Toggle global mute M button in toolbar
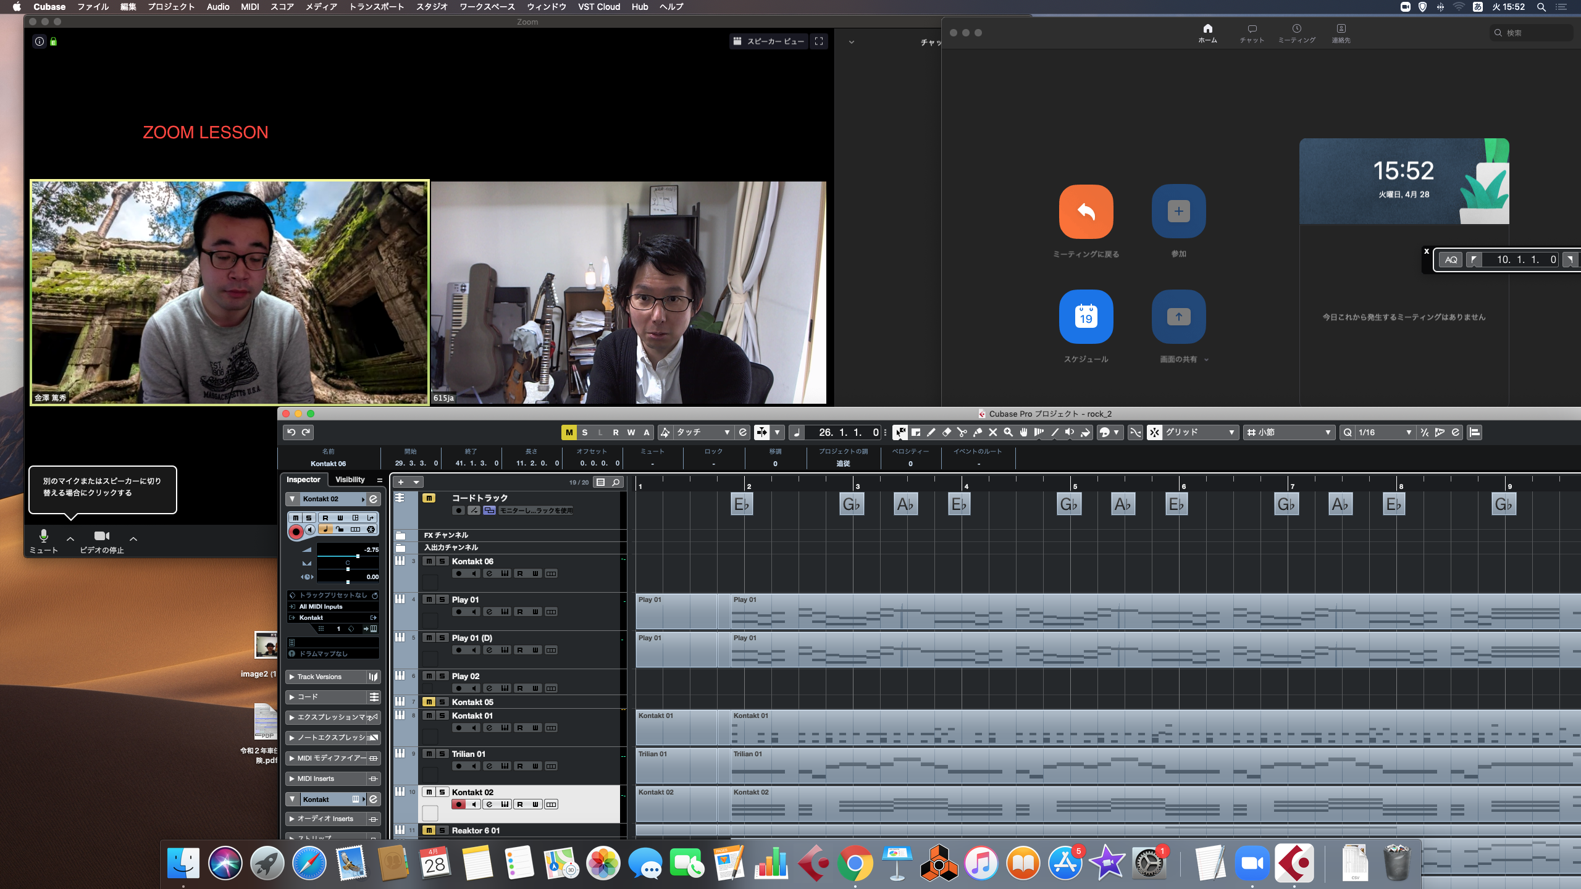This screenshot has width=1581, height=889. pyautogui.click(x=569, y=432)
